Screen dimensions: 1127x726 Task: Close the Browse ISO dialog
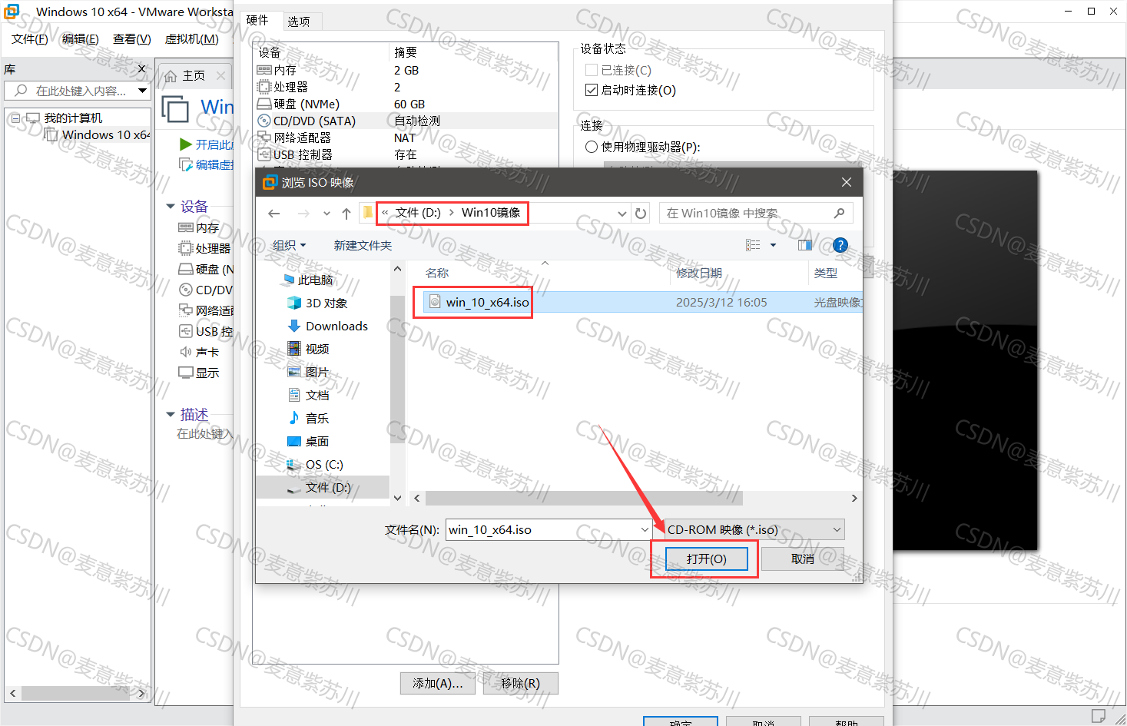pyautogui.click(x=846, y=182)
